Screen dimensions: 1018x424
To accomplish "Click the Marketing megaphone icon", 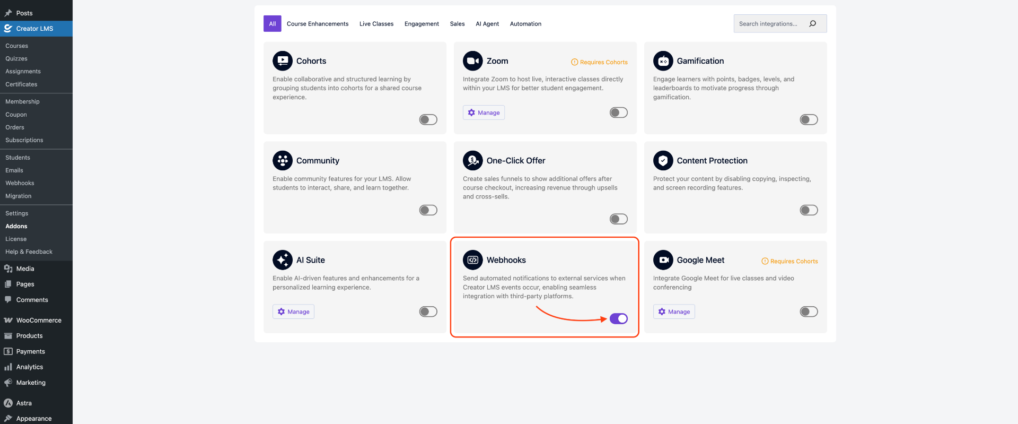I will (x=8, y=383).
